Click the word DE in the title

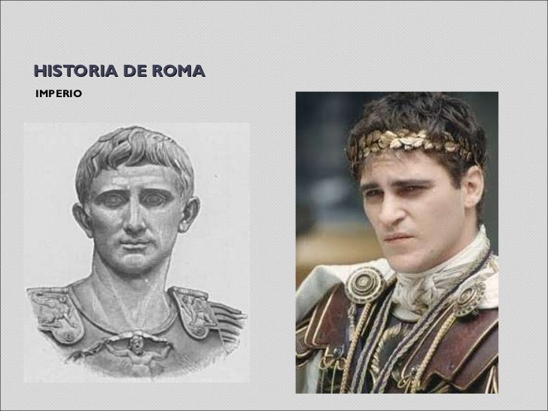(135, 71)
